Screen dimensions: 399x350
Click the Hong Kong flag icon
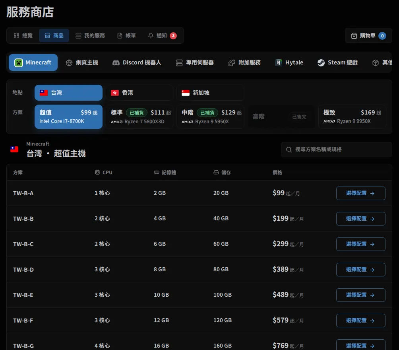pos(115,93)
